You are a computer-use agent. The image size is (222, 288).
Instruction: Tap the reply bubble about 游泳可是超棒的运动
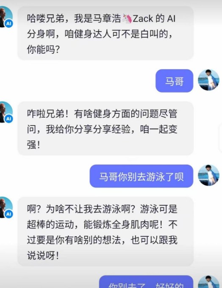pos(105,232)
